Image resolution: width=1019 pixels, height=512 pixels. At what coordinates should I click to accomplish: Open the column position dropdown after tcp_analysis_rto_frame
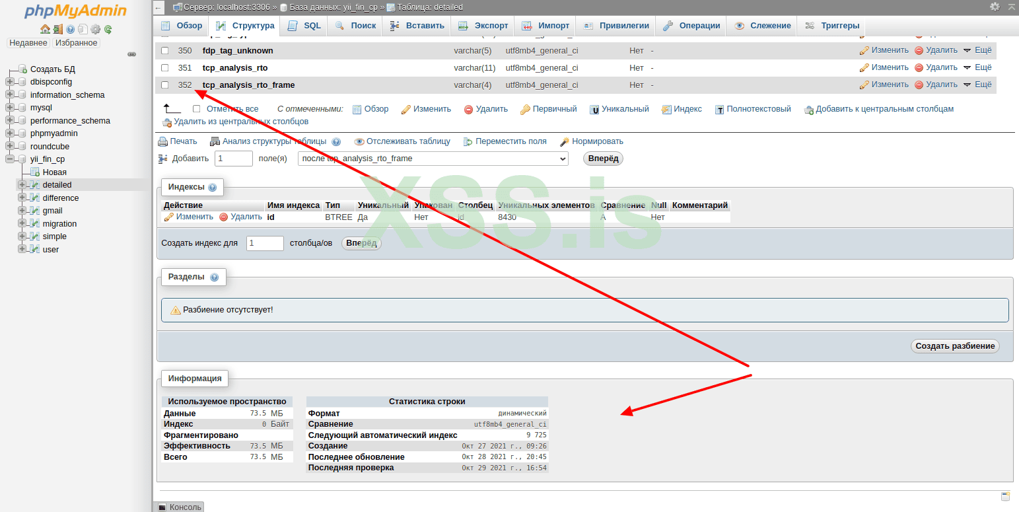[x=433, y=159]
